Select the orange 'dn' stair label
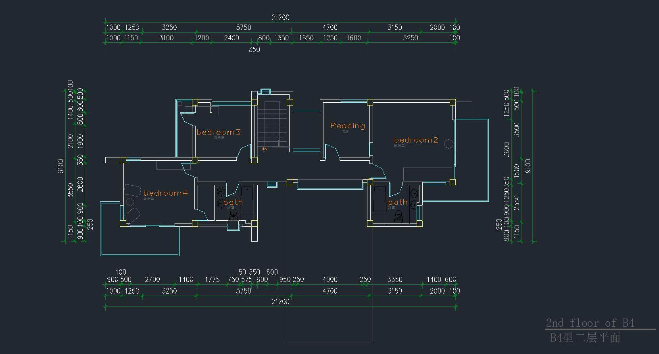This screenshot has height=354, width=659. coord(264,149)
